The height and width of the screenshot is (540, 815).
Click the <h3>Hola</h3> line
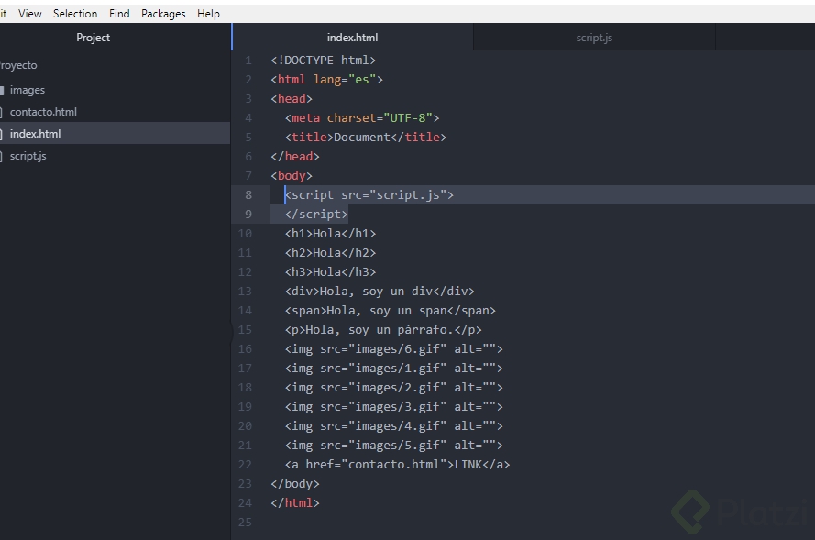pos(331,271)
